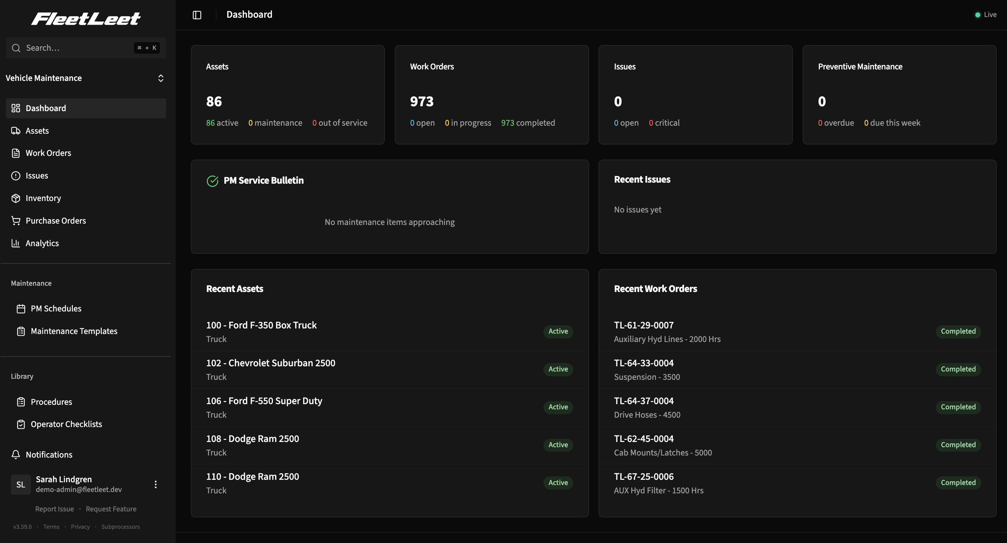Open work order TL-61-29-0007

797,332
